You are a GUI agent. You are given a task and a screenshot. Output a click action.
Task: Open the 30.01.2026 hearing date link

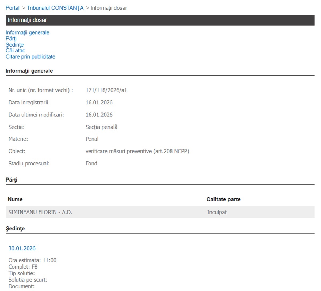(22, 248)
